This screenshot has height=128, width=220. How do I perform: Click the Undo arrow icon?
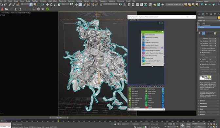pyautogui.click(x=2, y=5)
